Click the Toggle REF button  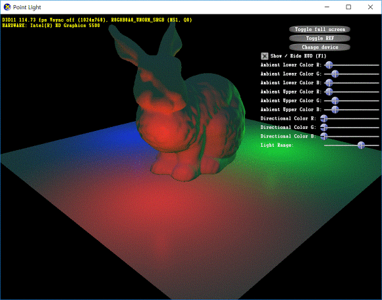click(319, 38)
